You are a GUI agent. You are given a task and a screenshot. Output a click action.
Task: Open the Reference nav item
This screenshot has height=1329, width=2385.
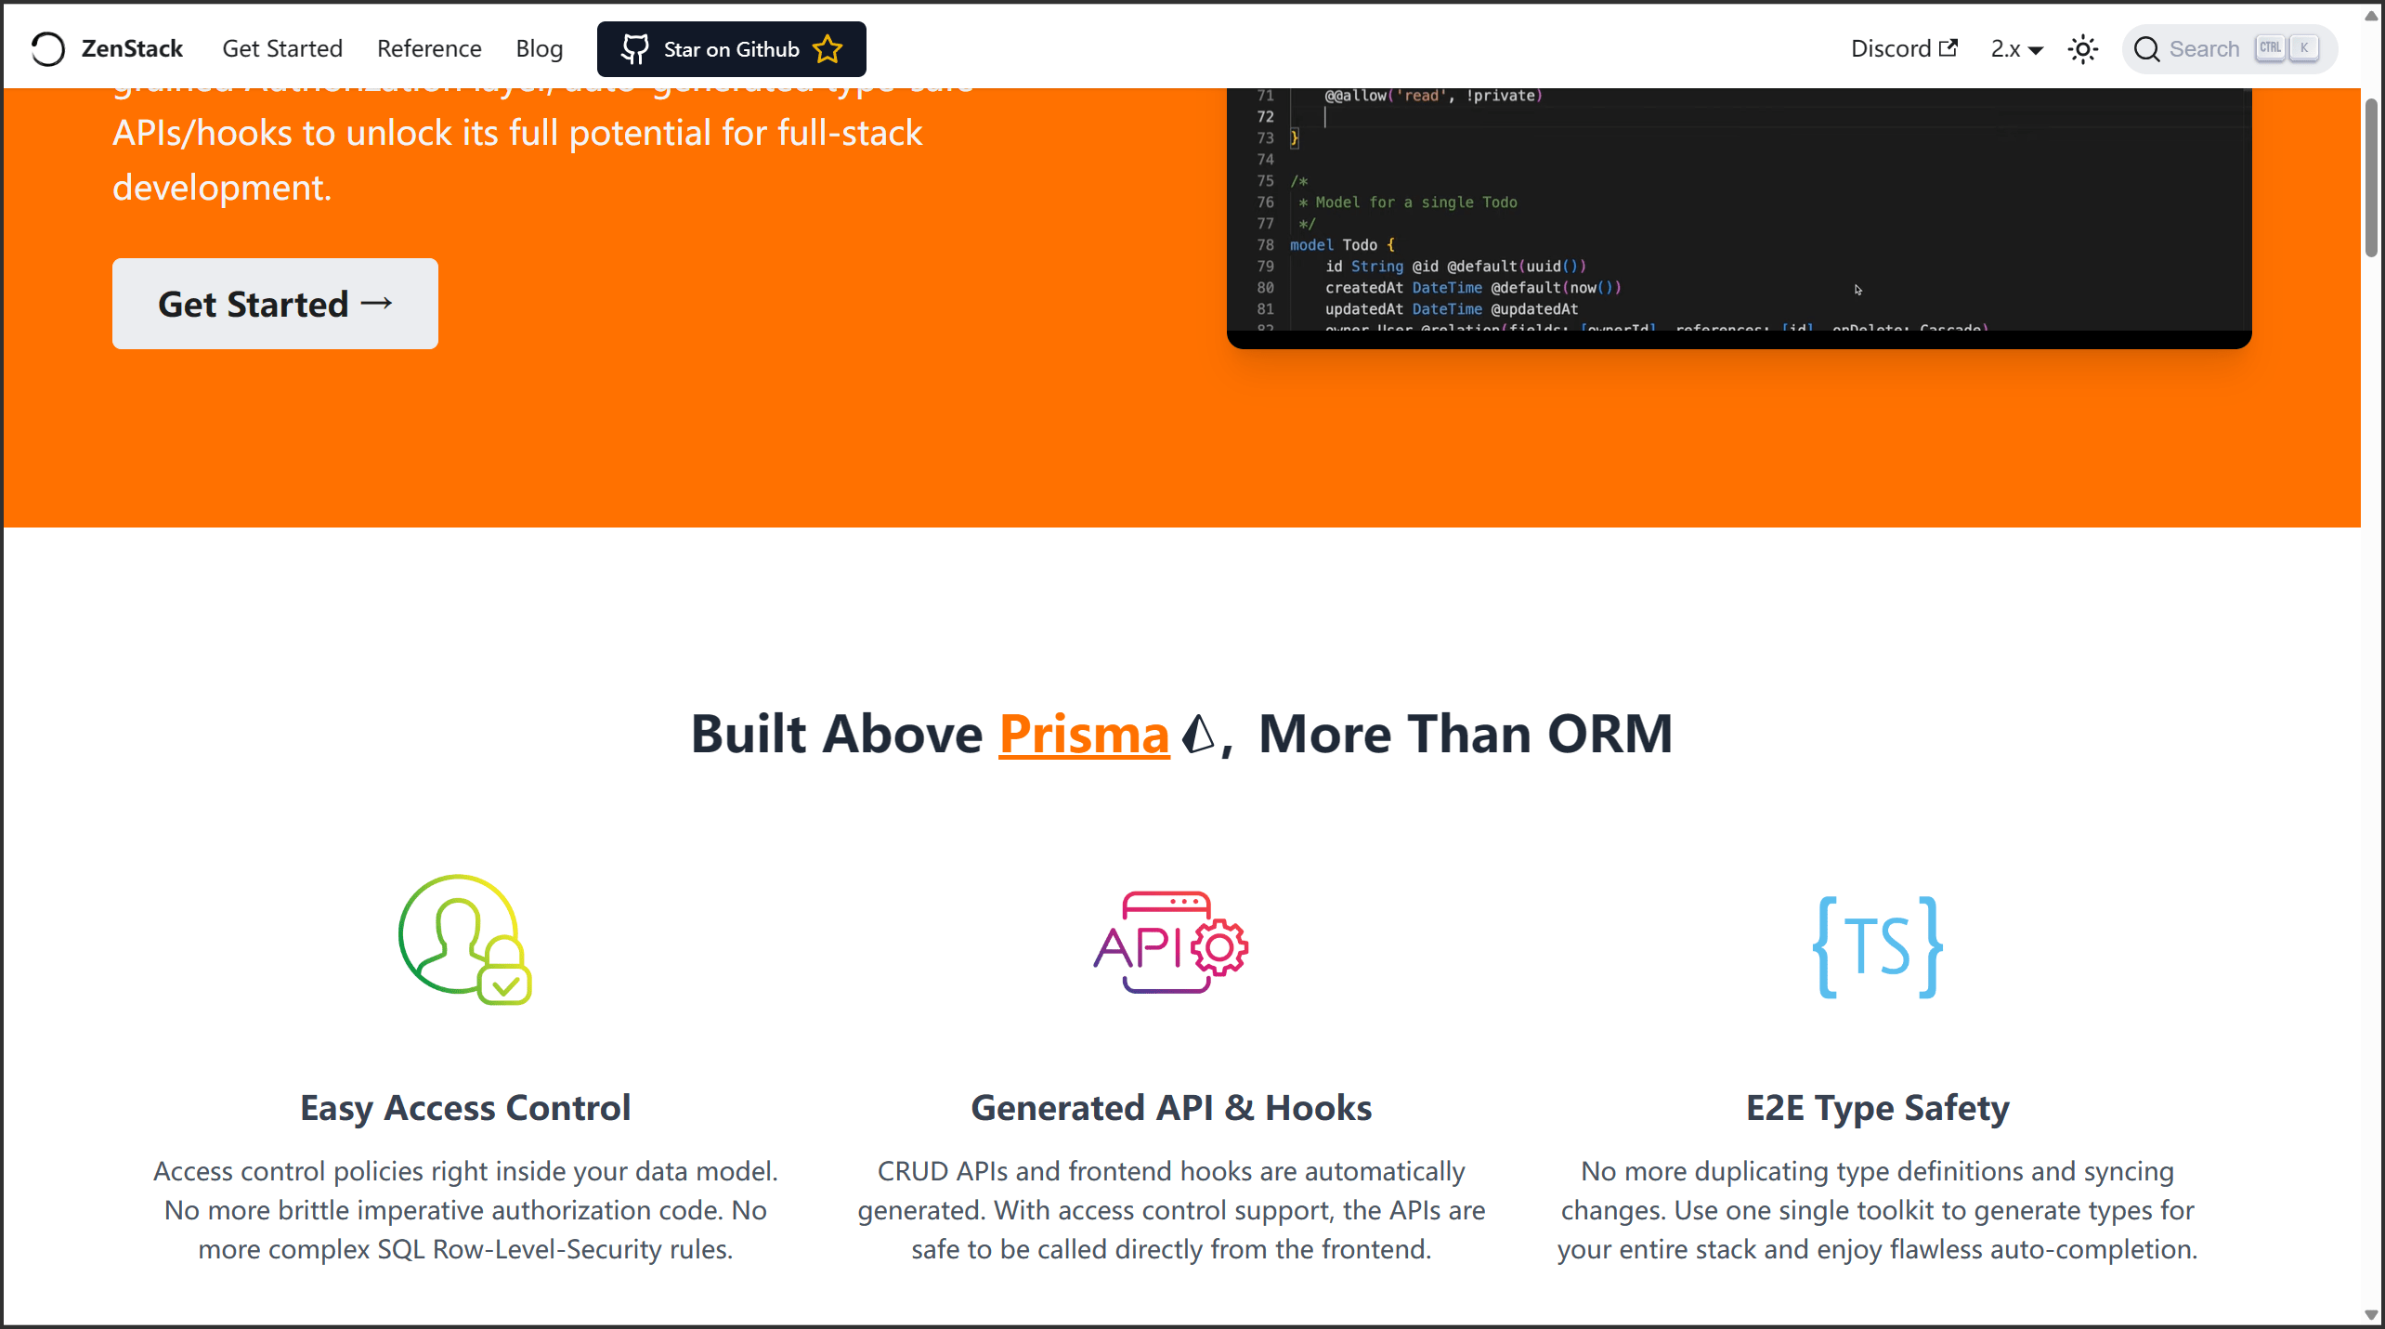click(429, 49)
